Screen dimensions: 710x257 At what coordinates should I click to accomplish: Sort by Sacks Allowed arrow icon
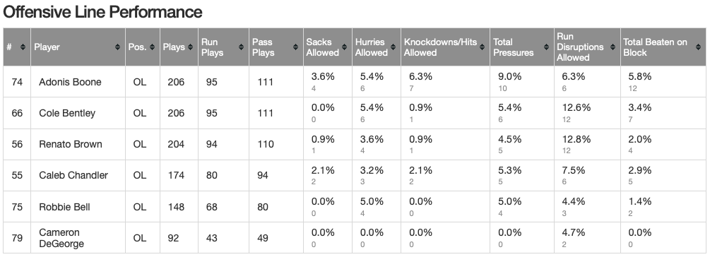tap(345, 47)
